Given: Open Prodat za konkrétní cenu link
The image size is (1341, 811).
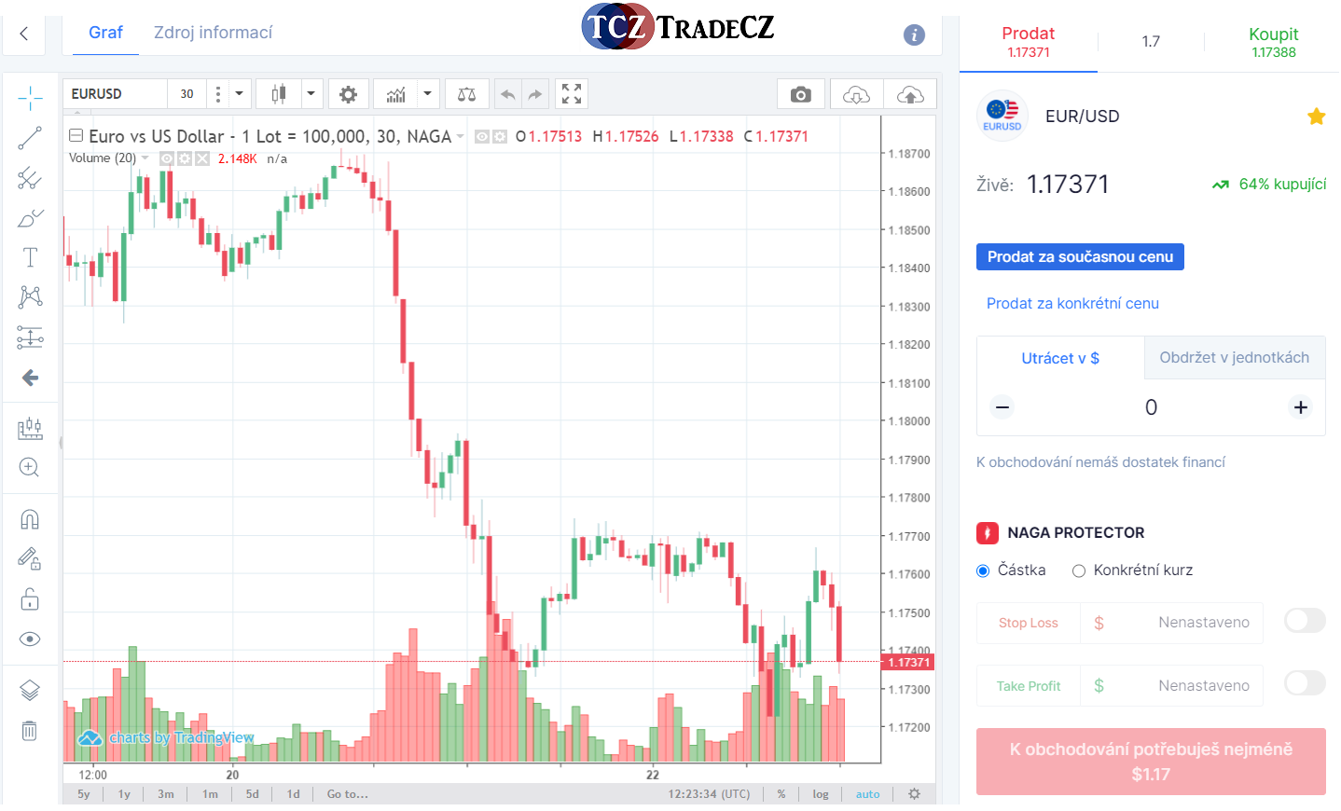Looking at the screenshot, I should tap(1072, 303).
